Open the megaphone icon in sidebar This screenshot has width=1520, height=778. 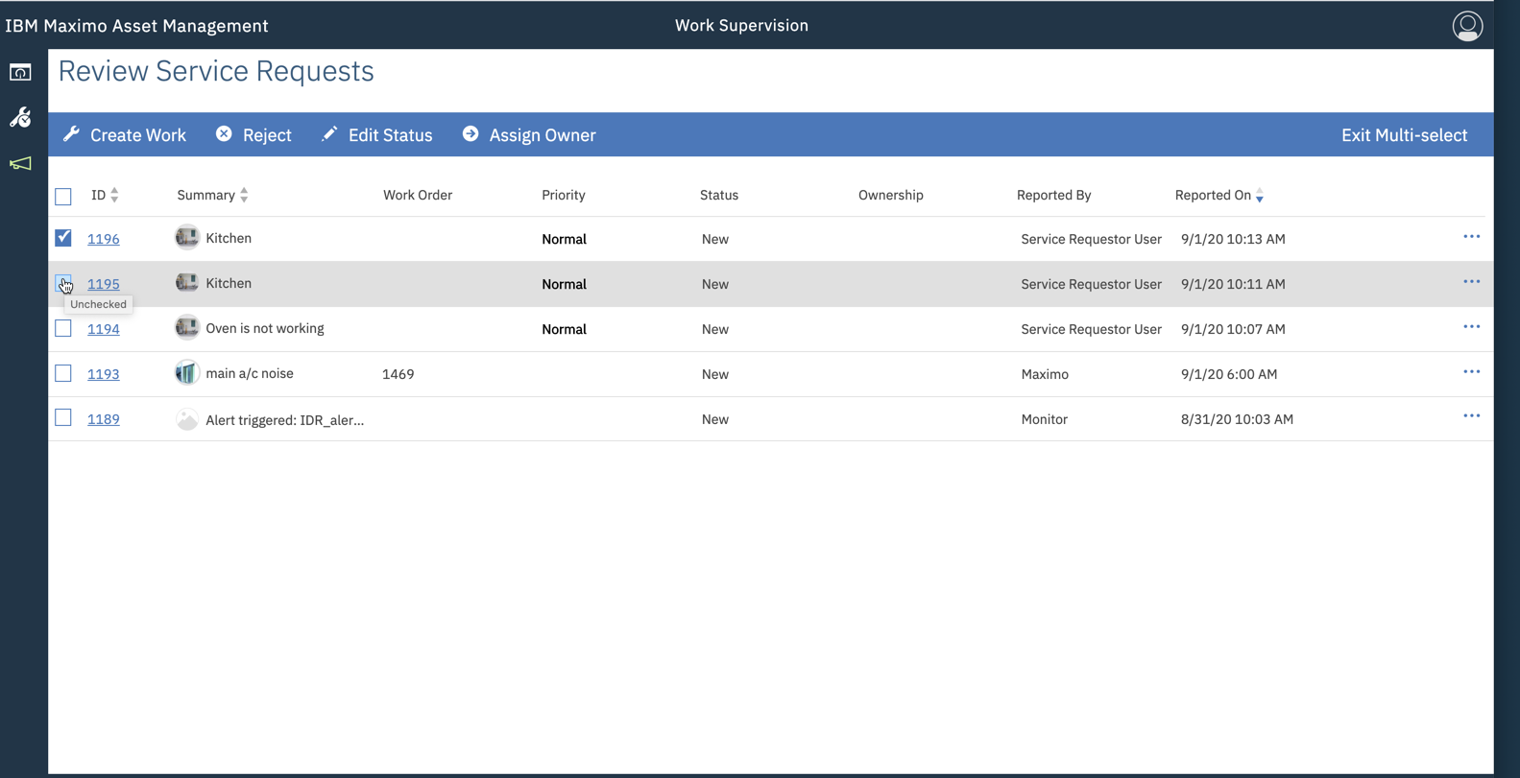point(20,163)
